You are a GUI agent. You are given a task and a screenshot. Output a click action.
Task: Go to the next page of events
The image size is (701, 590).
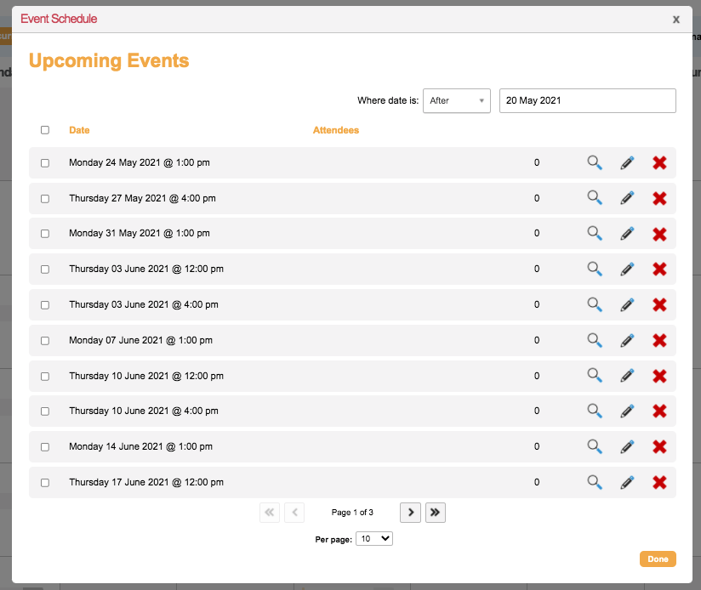[x=410, y=512]
